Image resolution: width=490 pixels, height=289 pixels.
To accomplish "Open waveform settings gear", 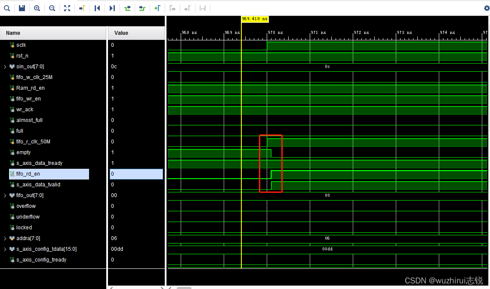I will click(x=487, y=8).
